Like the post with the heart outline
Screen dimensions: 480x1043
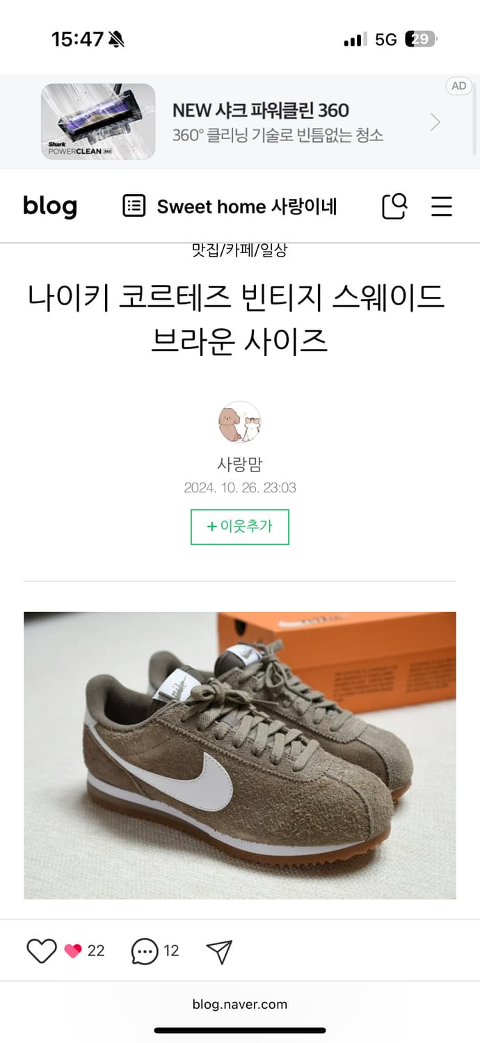(x=41, y=951)
